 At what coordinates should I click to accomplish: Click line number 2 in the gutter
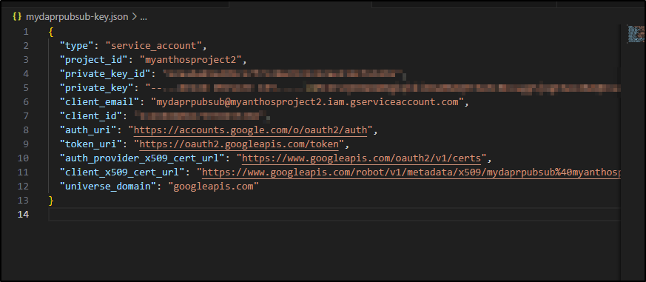click(27, 46)
